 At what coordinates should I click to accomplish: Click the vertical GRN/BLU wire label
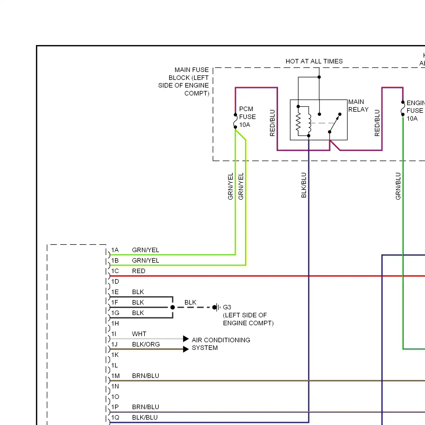click(x=398, y=186)
